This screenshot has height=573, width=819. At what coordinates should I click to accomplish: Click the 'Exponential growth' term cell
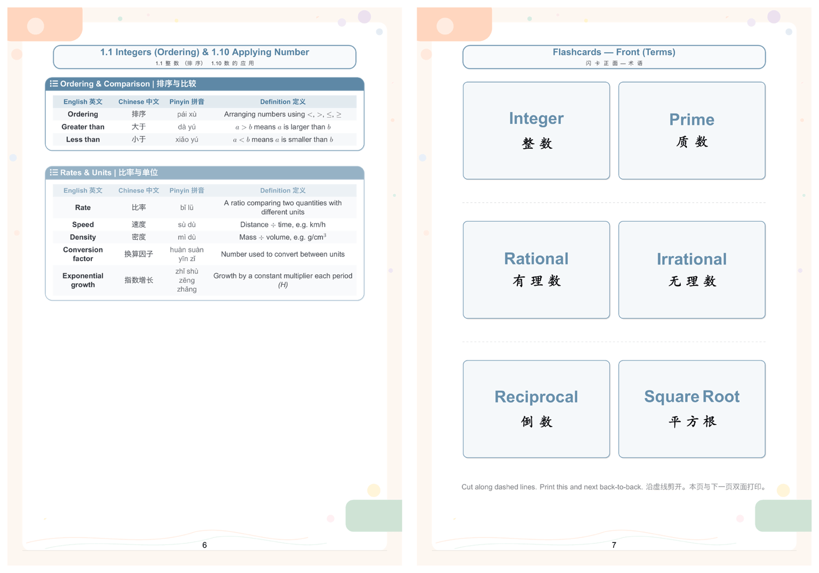[83, 280]
